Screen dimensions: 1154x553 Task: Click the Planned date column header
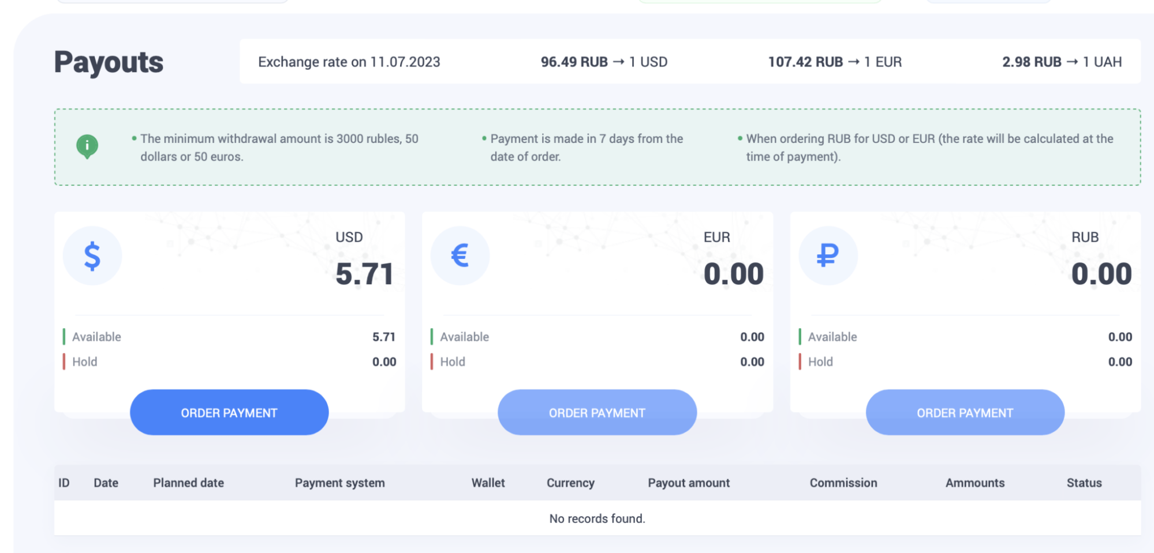click(188, 483)
